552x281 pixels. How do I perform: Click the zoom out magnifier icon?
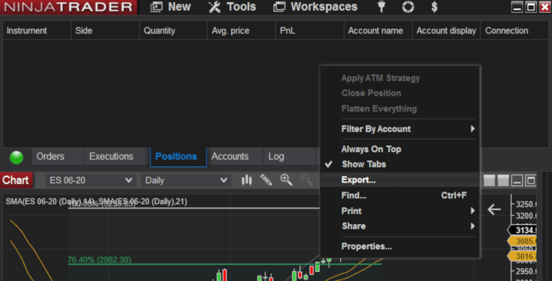click(x=306, y=180)
